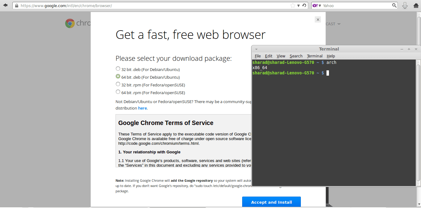The height and width of the screenshot is (208, 421).
Task: Open the Terminal menu in Terminal menubar
Action: point(314,56)
